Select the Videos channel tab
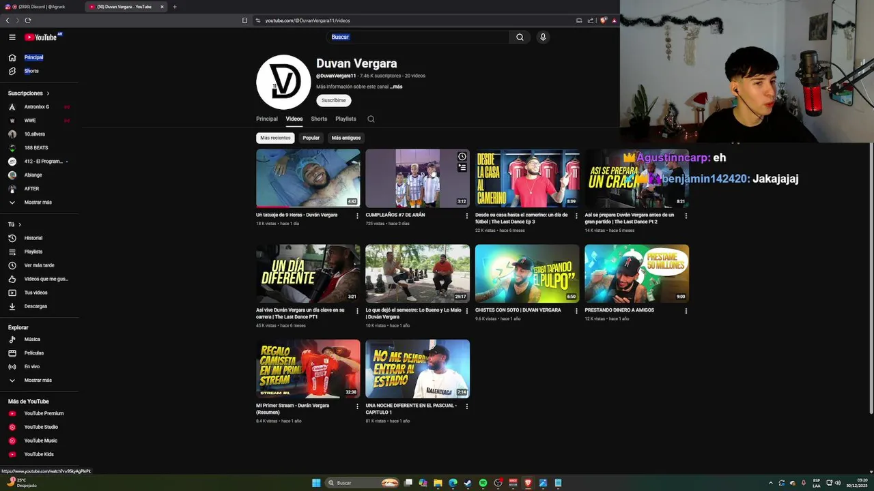Image resolution: width=874 pixels, height=491 pixels. 294,119
